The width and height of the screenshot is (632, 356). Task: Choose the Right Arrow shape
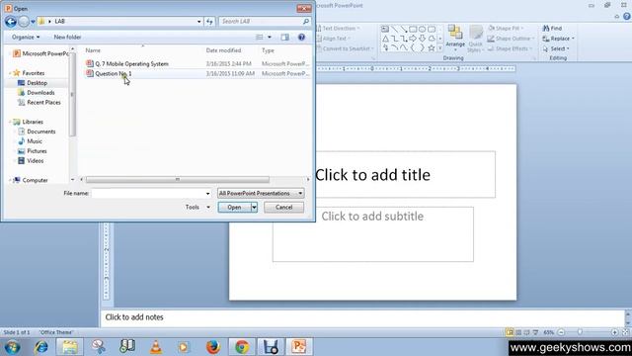[x=413, y=39]
